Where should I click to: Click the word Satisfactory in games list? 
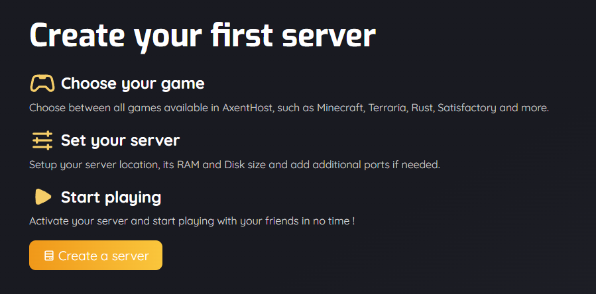coord(467,108)
